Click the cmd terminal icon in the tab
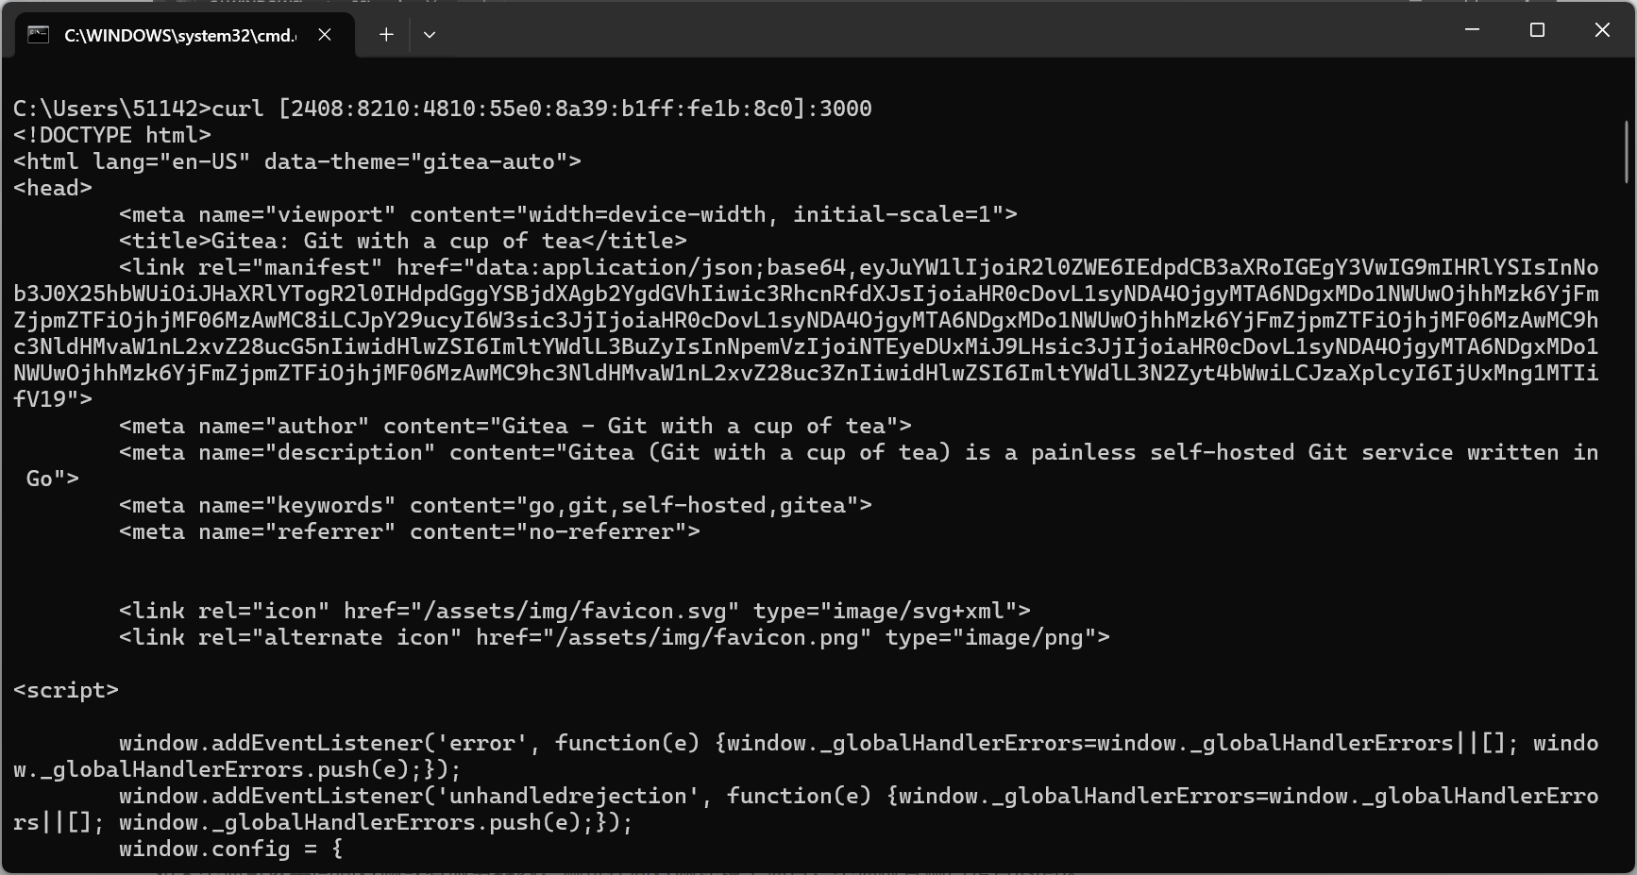Viewport: 1637px width, 875px height. click(x=38, y=35)
